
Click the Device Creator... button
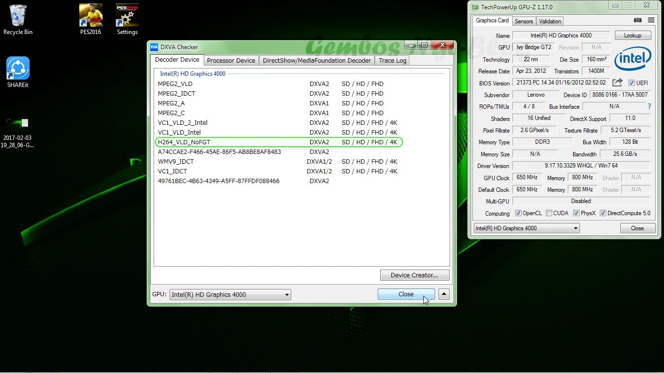point(414,275)
